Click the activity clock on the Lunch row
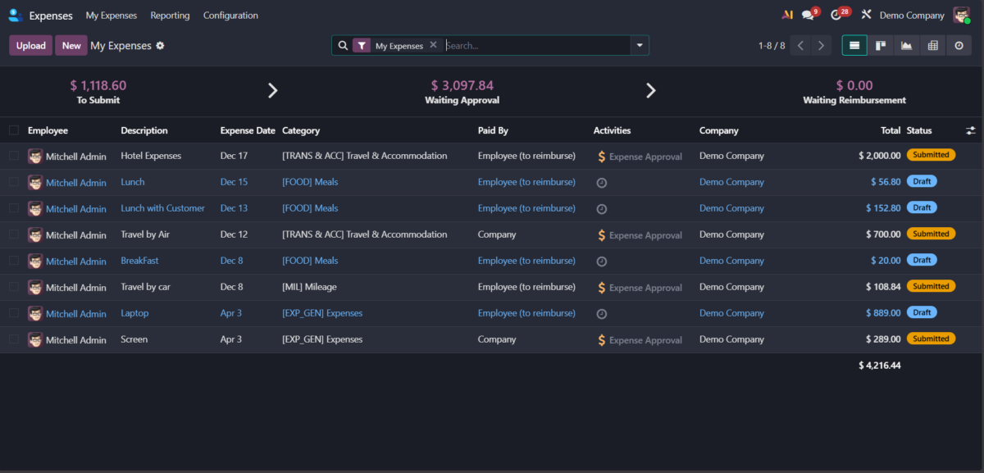This screenshot has width=984, height=473. coord(602,183)
